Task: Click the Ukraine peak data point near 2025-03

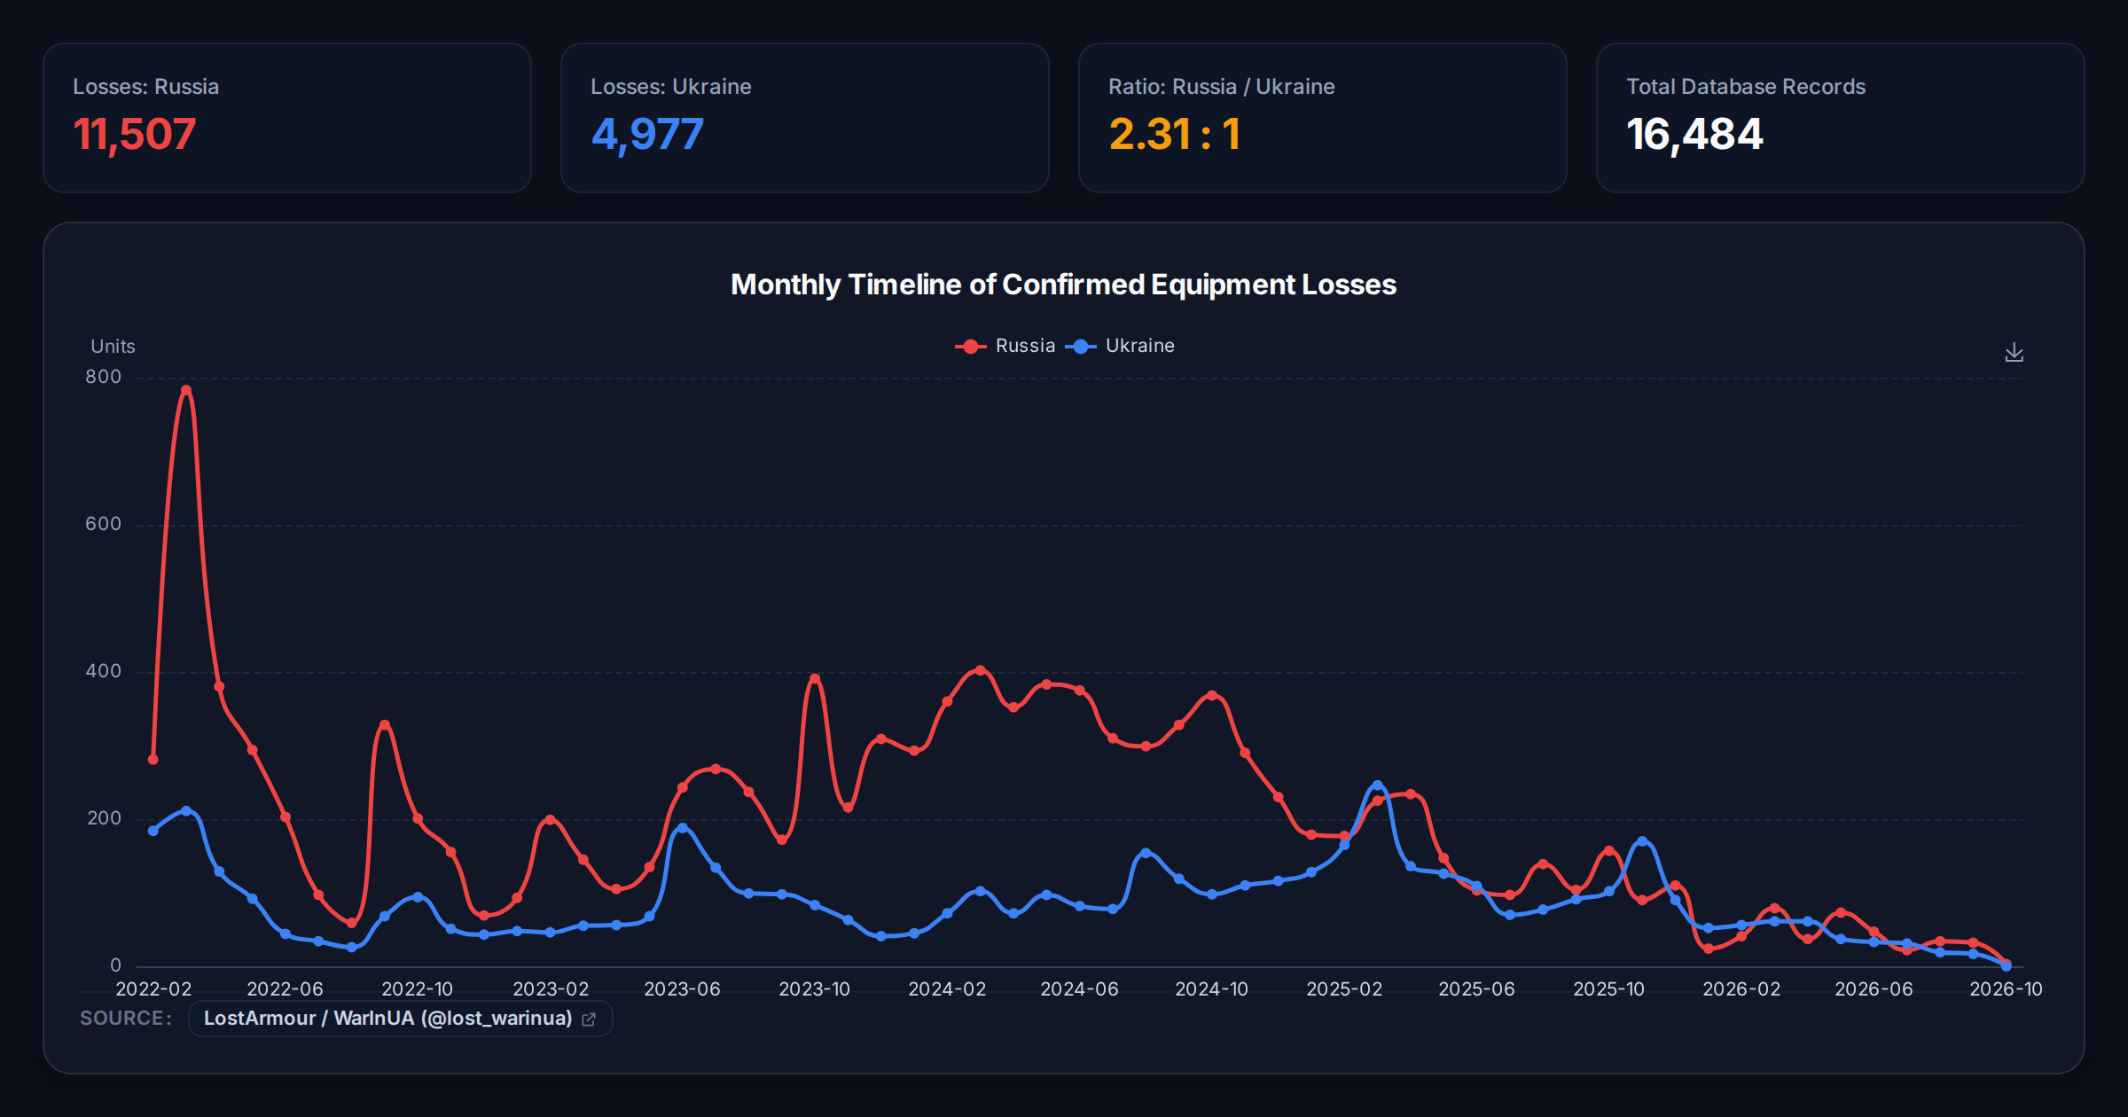Action: (x=1377, y=785)
